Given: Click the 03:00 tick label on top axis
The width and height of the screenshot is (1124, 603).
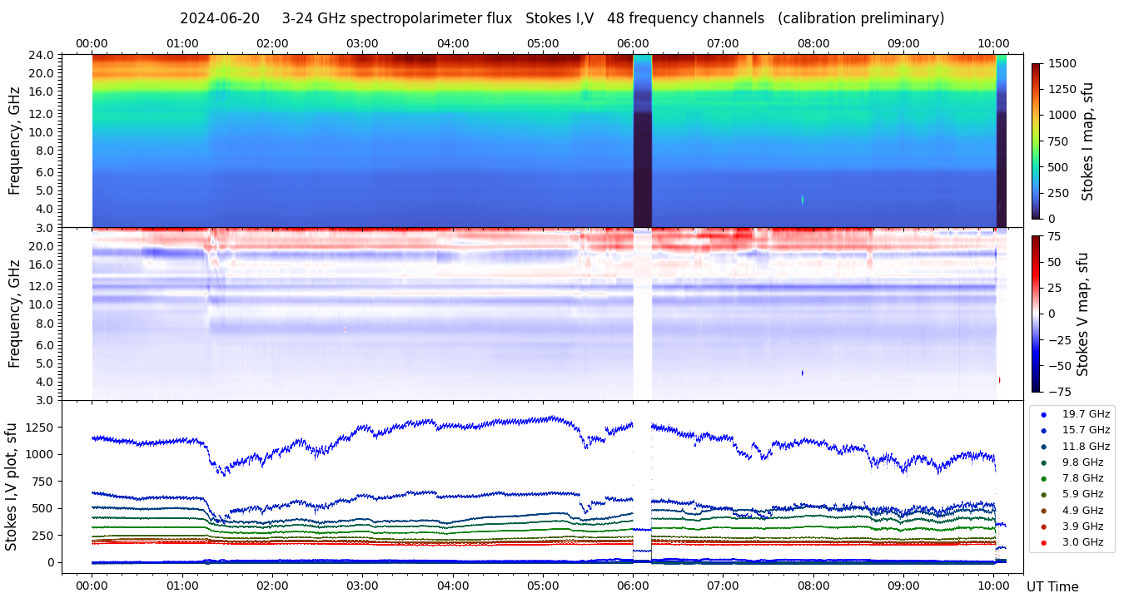Looking at the screenshot, I should 362,43.
